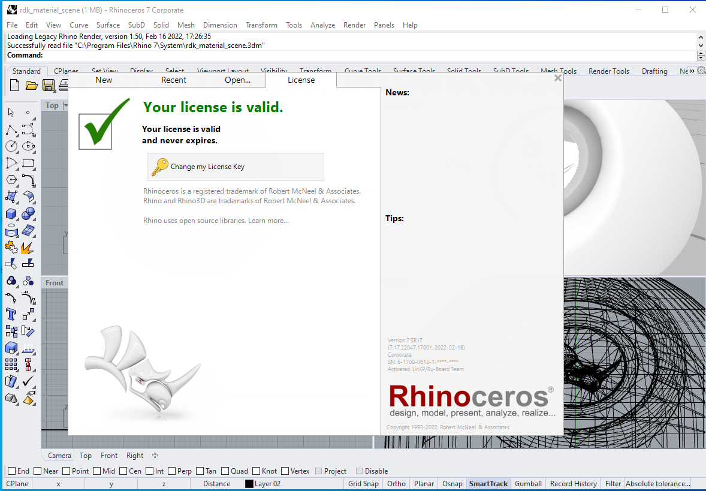The image size is (706, 491).
Task: Switch to the Recent tab in splash dialog
Action: point(173,80)
